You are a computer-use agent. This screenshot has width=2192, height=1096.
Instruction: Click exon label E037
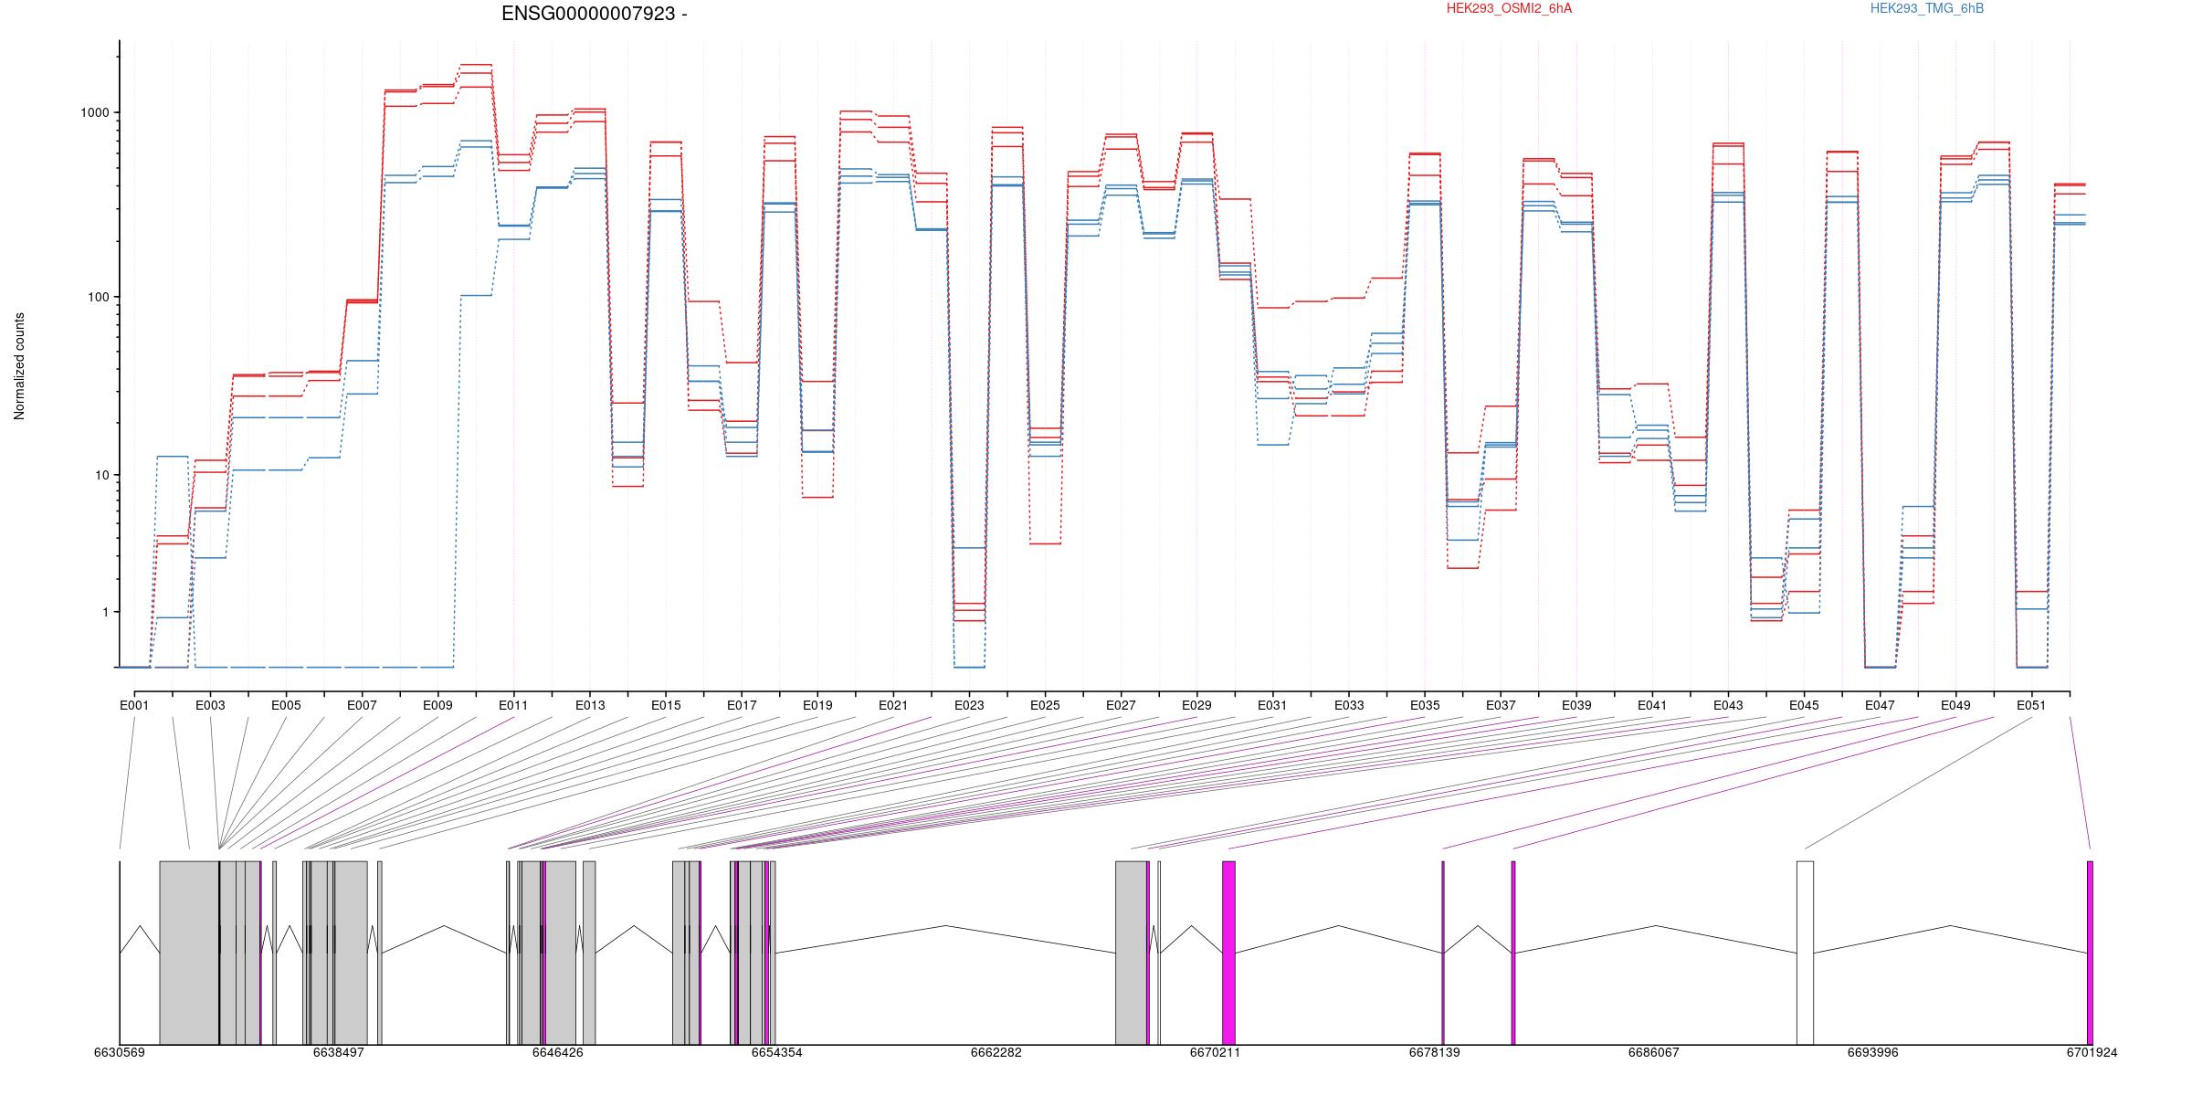pyautogui.click(x=1501, y=705)
